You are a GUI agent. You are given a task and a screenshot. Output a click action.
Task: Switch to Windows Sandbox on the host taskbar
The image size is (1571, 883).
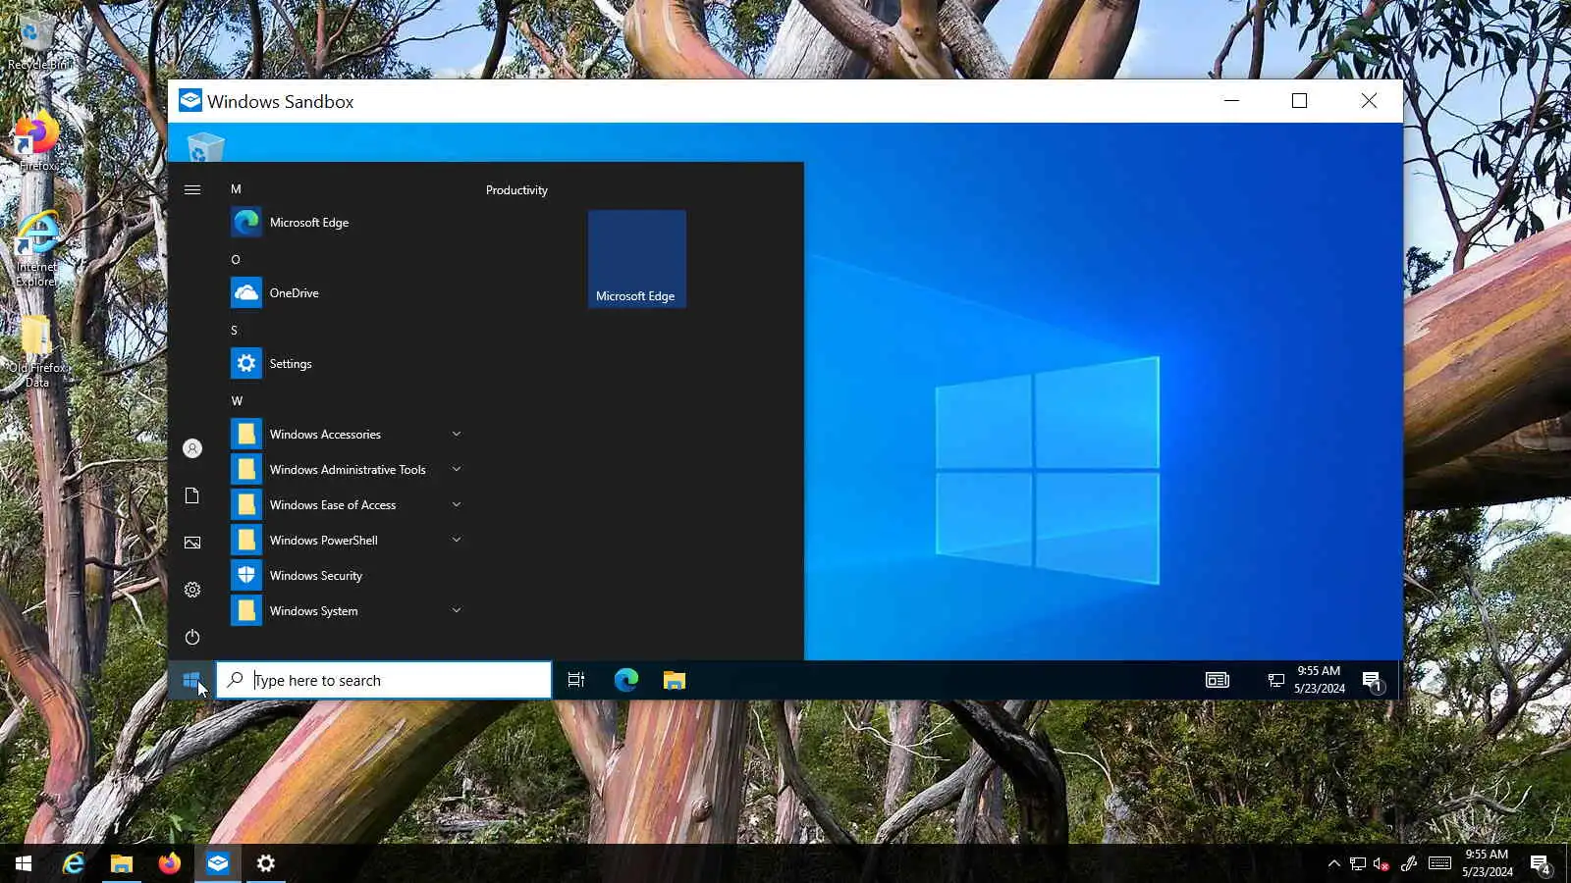pyautogui.click(x=218, y=863)
